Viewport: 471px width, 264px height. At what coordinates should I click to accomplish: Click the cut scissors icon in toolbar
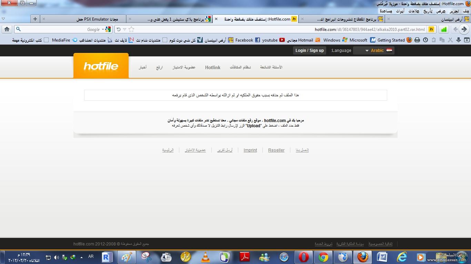tap(450, 40)
